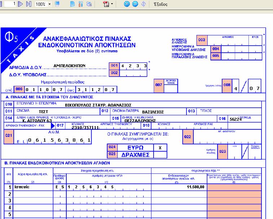The height and width of the screenshot is (219, 273).
Task: Click the empty 007 corrective box
Action: point(171,89)
